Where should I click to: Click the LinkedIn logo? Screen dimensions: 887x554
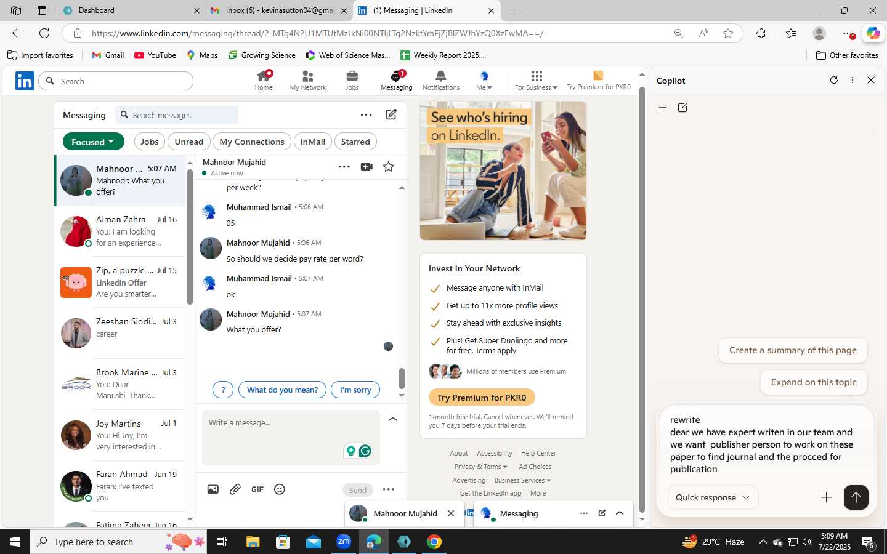25,81
